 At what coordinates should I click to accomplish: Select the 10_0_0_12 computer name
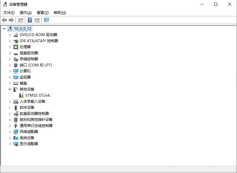[23, 29]
